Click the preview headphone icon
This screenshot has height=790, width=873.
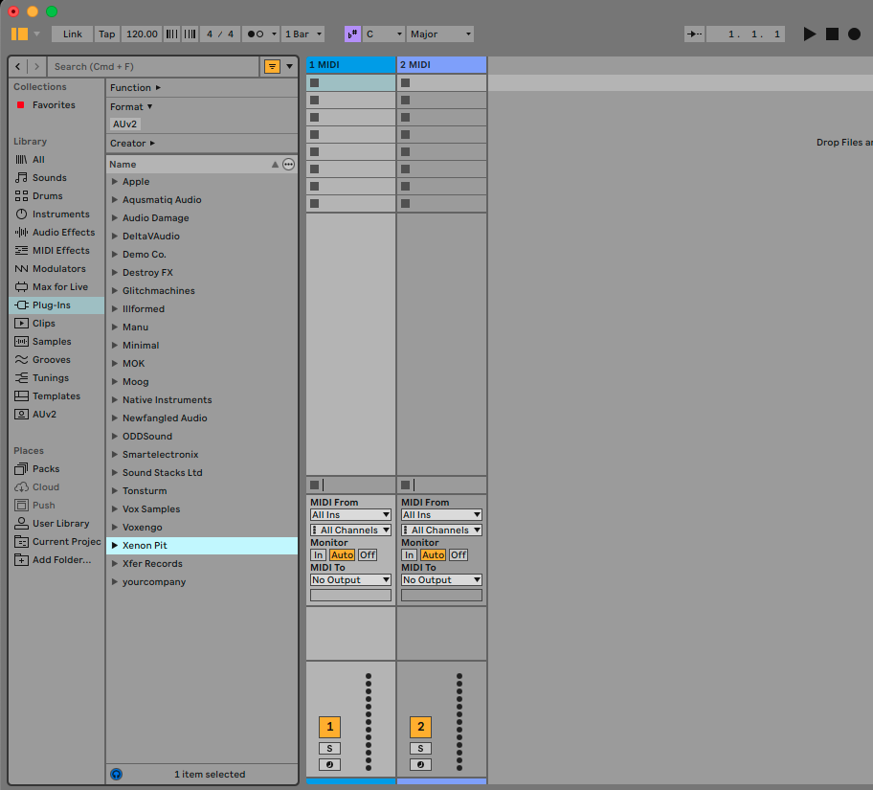pos(117,775)
